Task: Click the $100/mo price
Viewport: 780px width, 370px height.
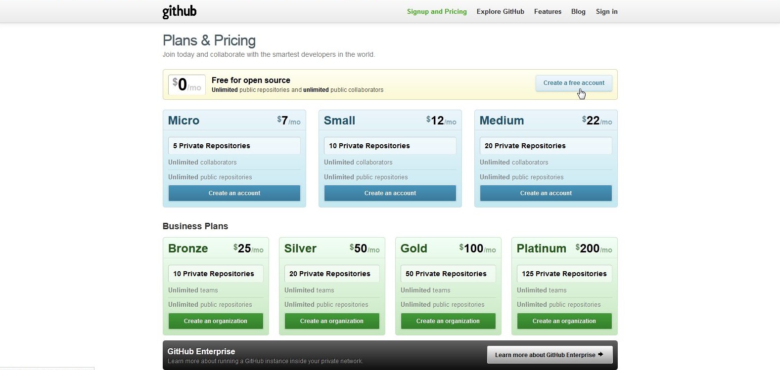Action: pos(477,248)
